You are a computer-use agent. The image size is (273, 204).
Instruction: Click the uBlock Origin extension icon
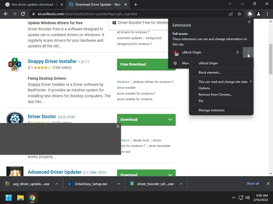point(175,53)
